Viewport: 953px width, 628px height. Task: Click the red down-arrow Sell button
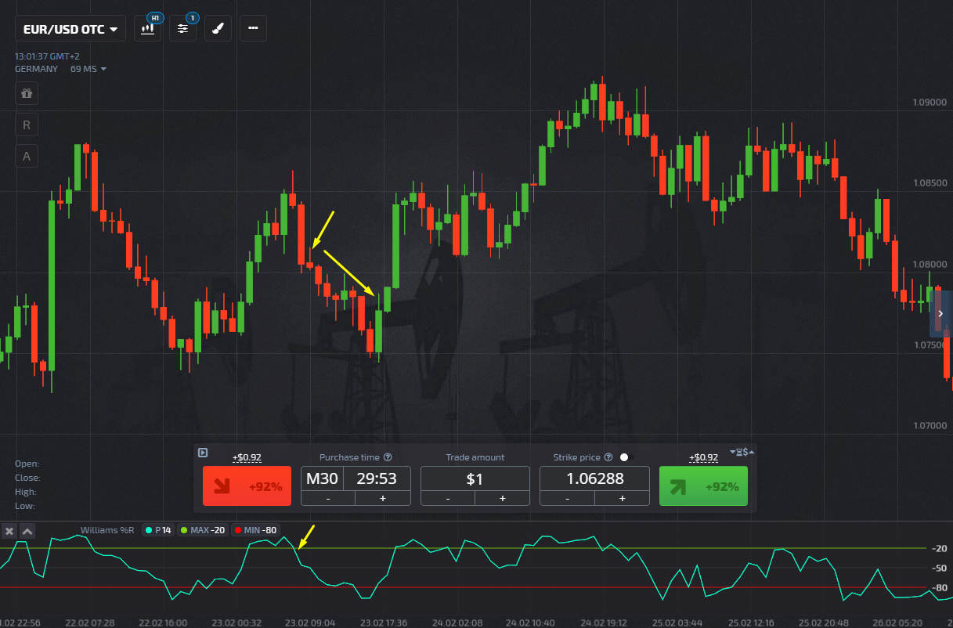coord(247,486)
